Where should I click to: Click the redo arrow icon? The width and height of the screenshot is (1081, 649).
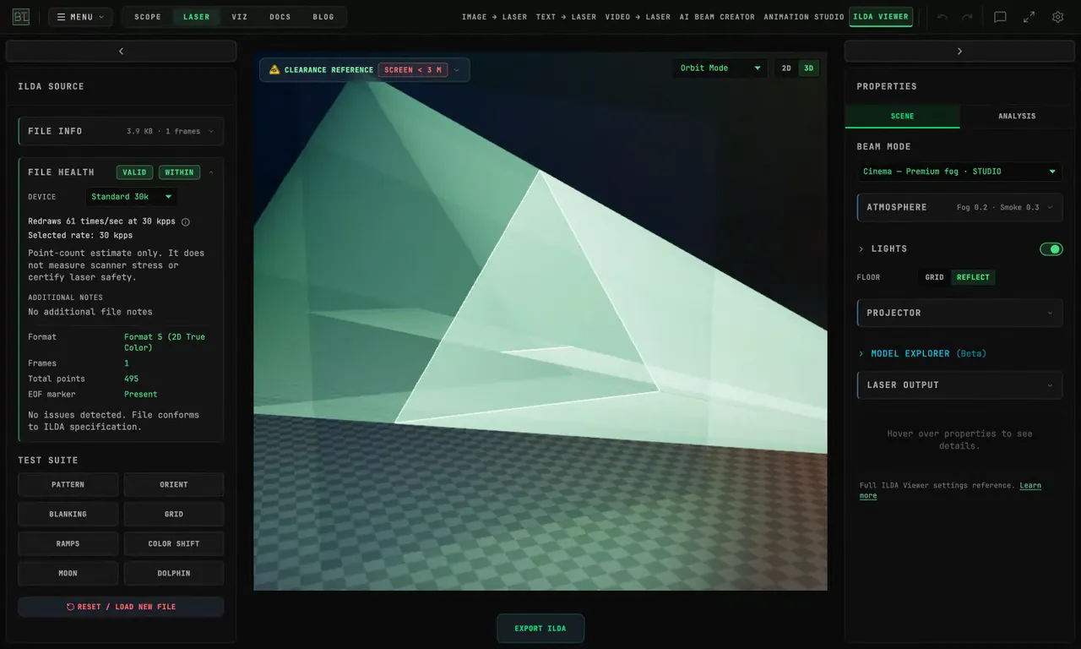[x=967, y=17]
